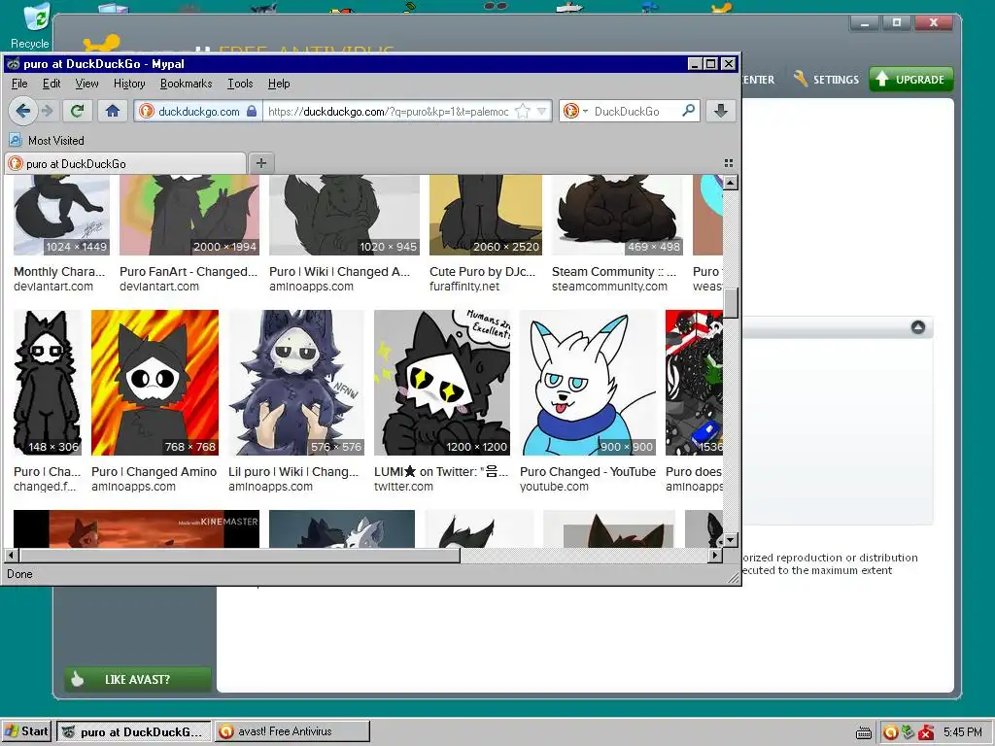The image size is (995, 746).
Task: Open the 900 × 900 white fox thumbnail
Action: pos(588,383)
